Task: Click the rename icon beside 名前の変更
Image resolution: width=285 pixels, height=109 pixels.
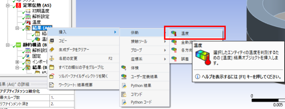Action: point(52,58)
